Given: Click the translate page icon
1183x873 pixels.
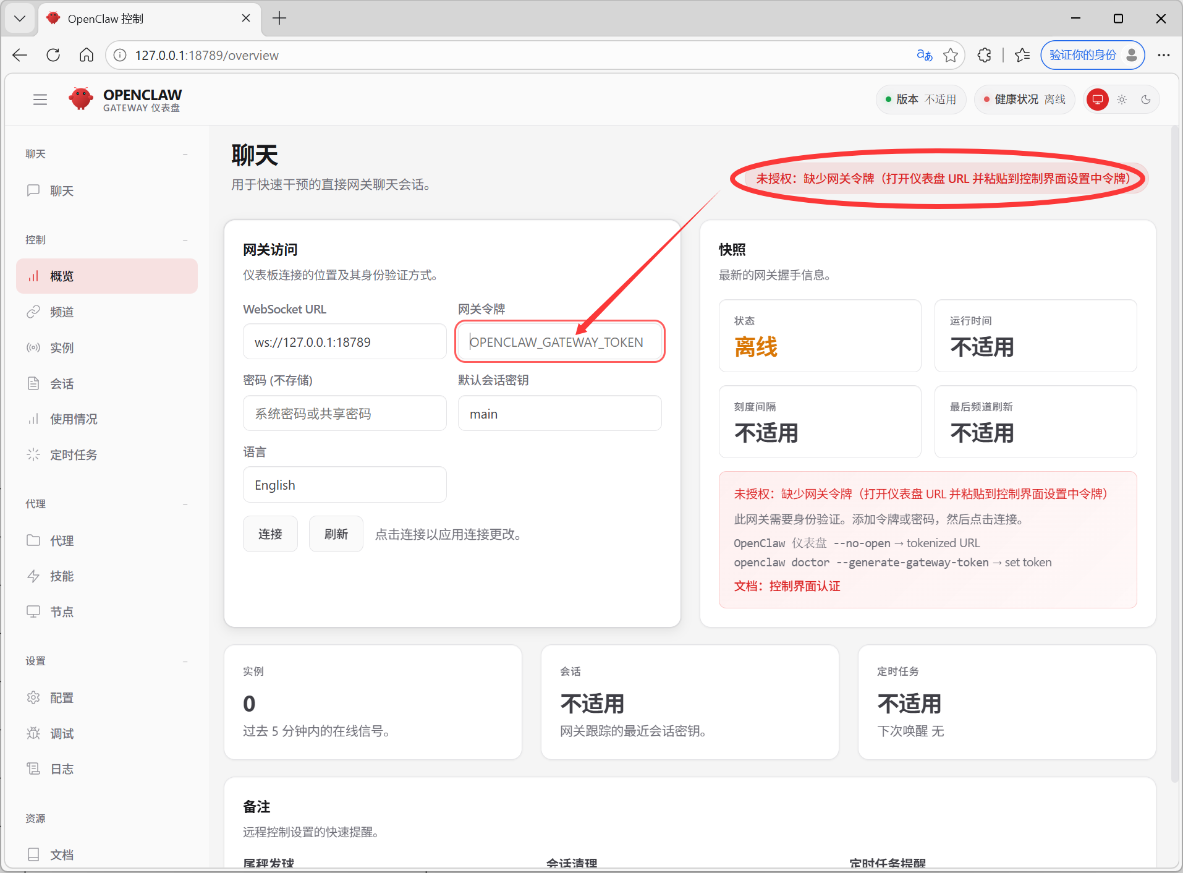Looking at the screenshot, I should click(x=924, y=55).
